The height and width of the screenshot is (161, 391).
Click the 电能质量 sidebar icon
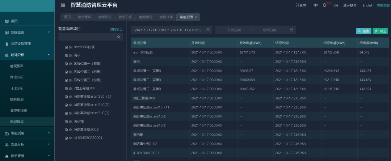click(x=7, y=134)
